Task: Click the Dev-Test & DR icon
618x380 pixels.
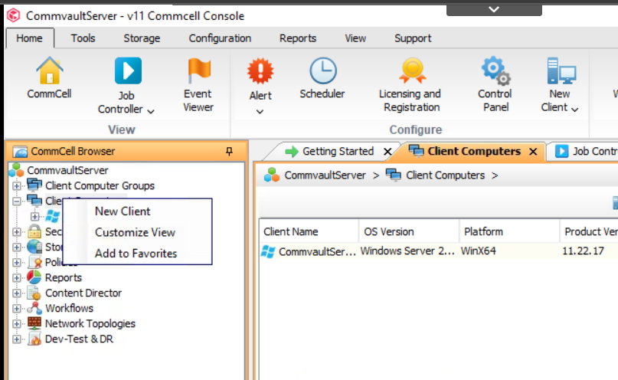Action: [34, 339]
